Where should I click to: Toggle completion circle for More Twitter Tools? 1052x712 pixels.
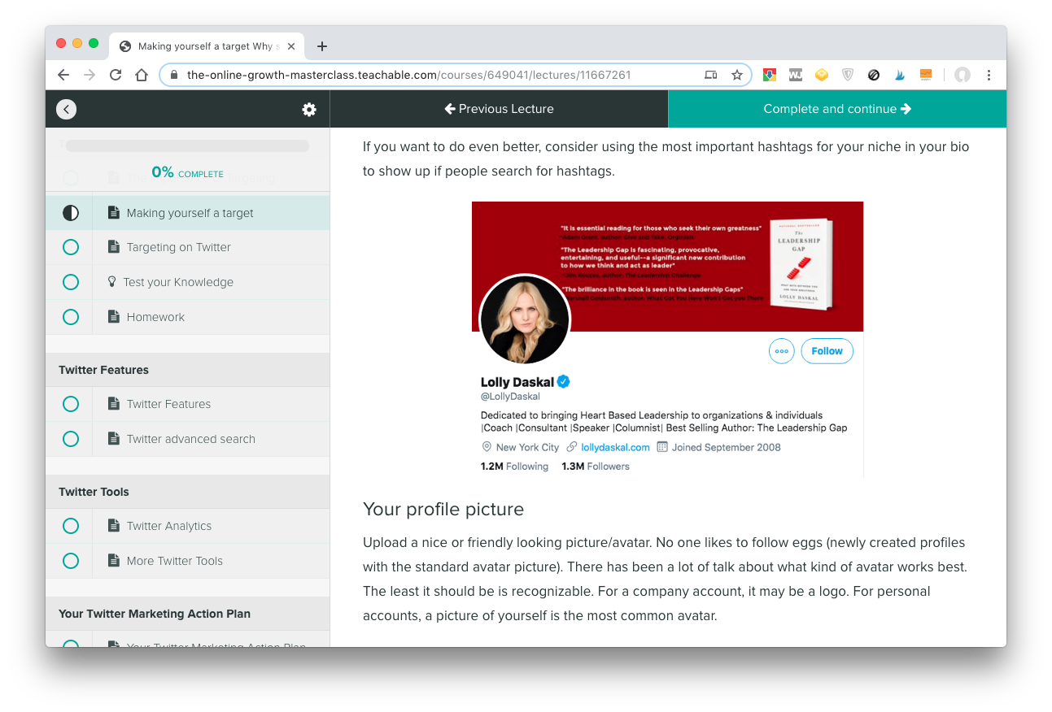pyautogui.click(x=71, y=561)
